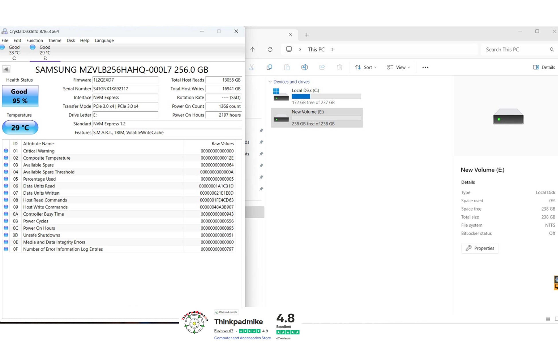The image size is (558, 350).
Task: Click the rename icon in Explorer toolbar
Action: click(304, 67)
